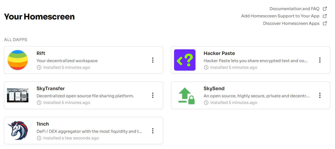335x149 pixels.
Task: Click the clock icon under 1inch
Action: pyautogui.click(x=39, y=138)
